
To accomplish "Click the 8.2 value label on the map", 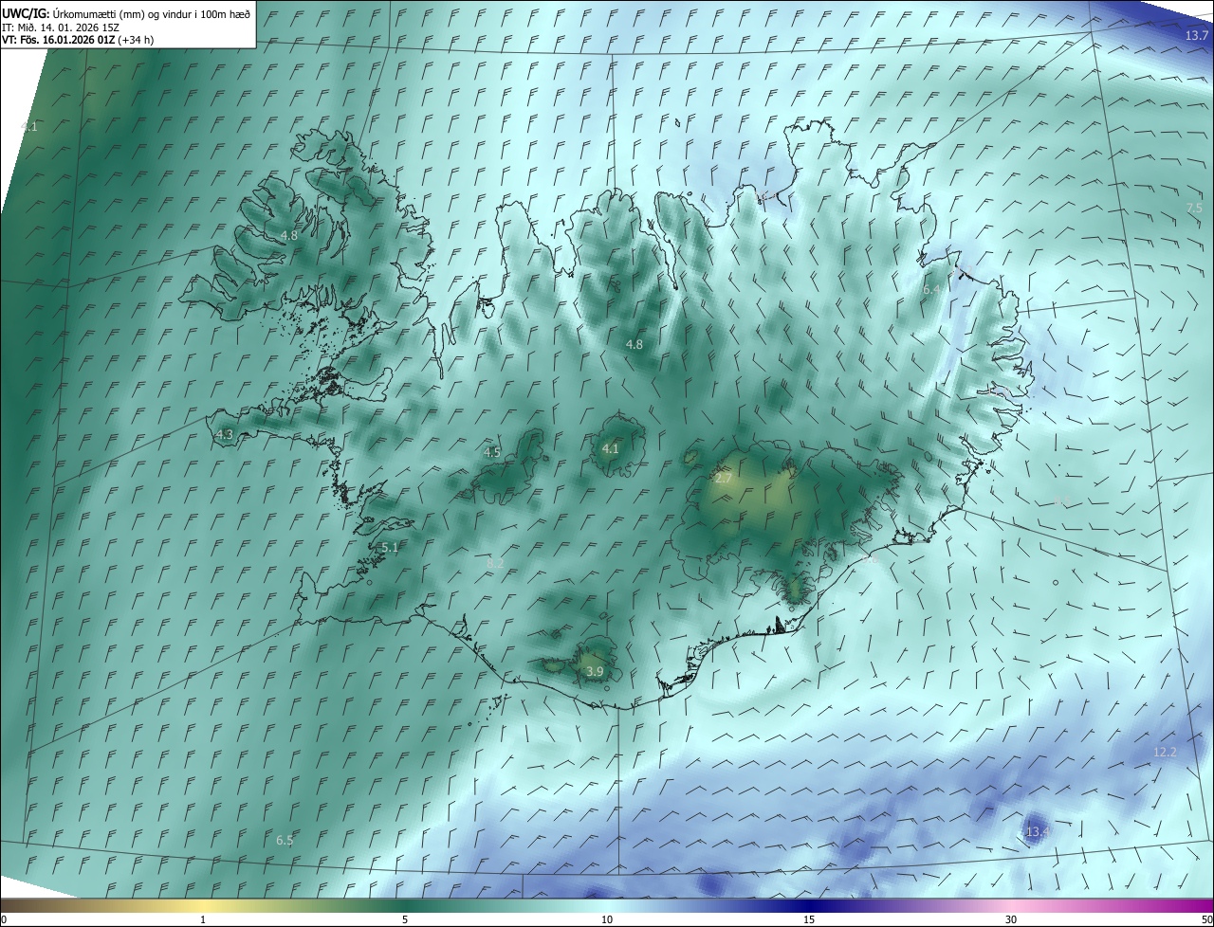I will (495, 564).
